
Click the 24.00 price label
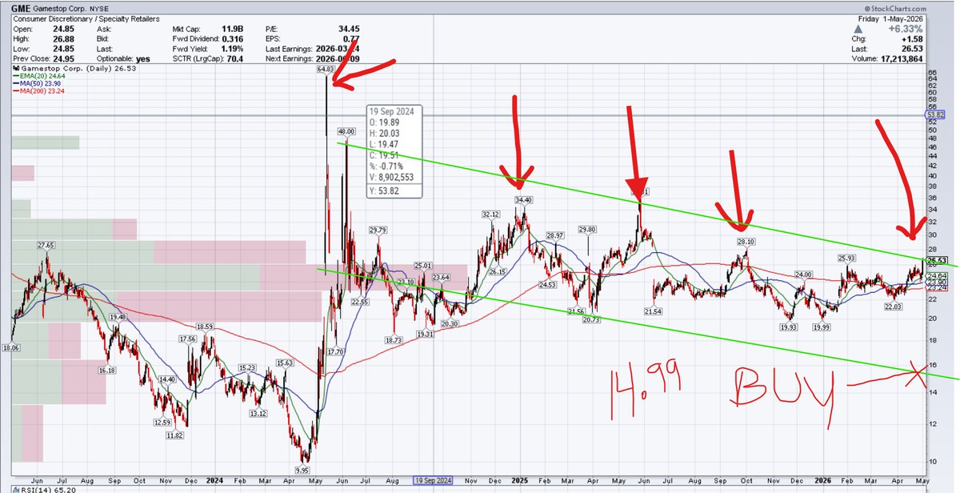(x=803, y=274)
